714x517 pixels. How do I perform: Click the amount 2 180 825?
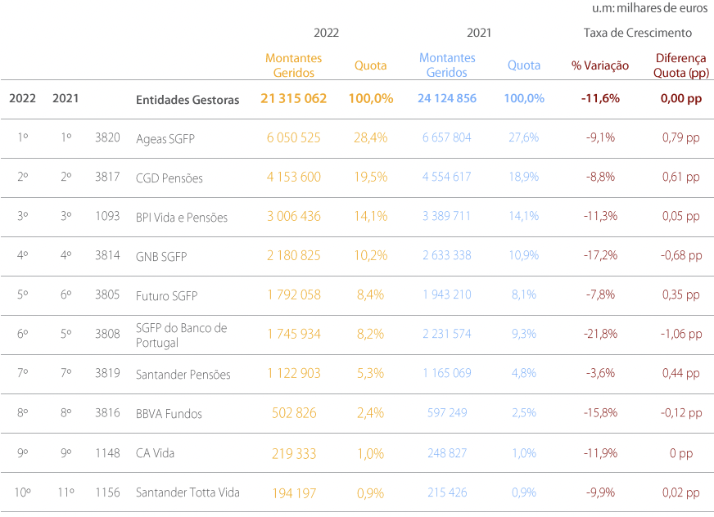(293, 255)
